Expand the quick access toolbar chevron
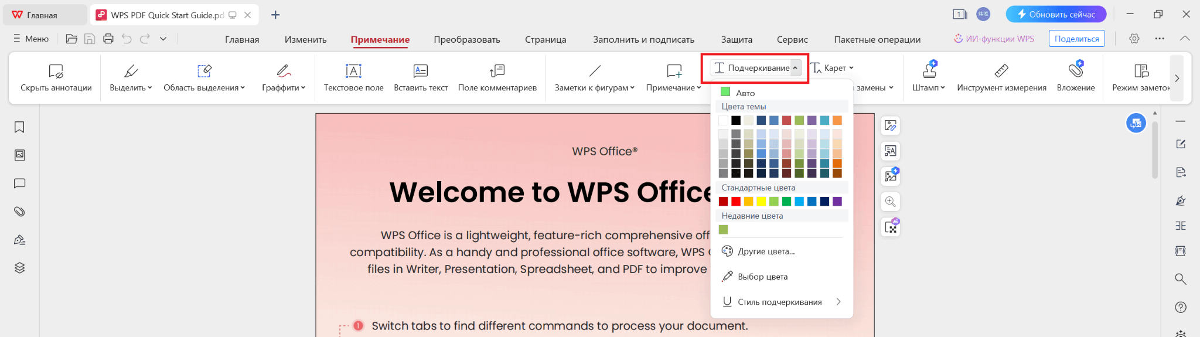 163,39
